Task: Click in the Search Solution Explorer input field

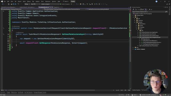Action: click(149, 12)
